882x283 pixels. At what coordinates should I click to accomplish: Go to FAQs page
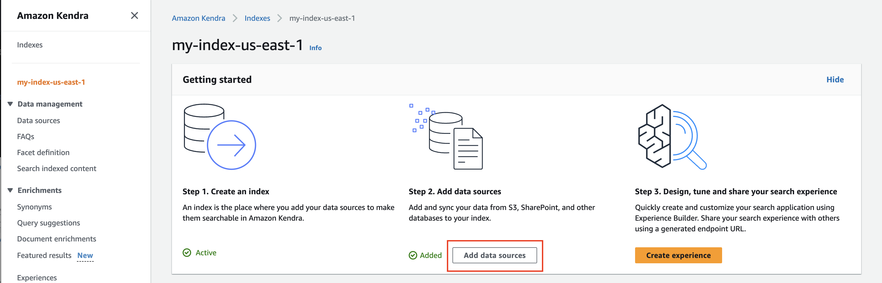point(26,136)
